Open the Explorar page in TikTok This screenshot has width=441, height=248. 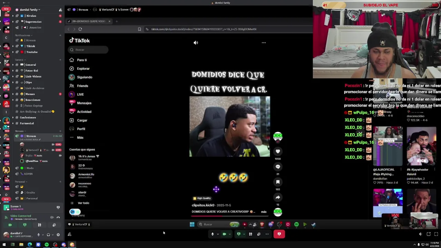(x=83, y=69)
